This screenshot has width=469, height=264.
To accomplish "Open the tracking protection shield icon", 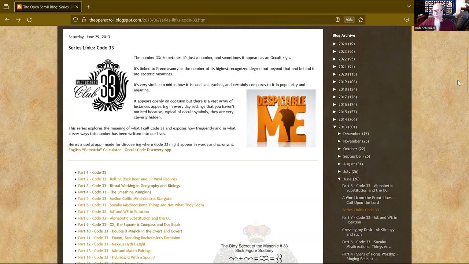I will [x=75, y=20].
